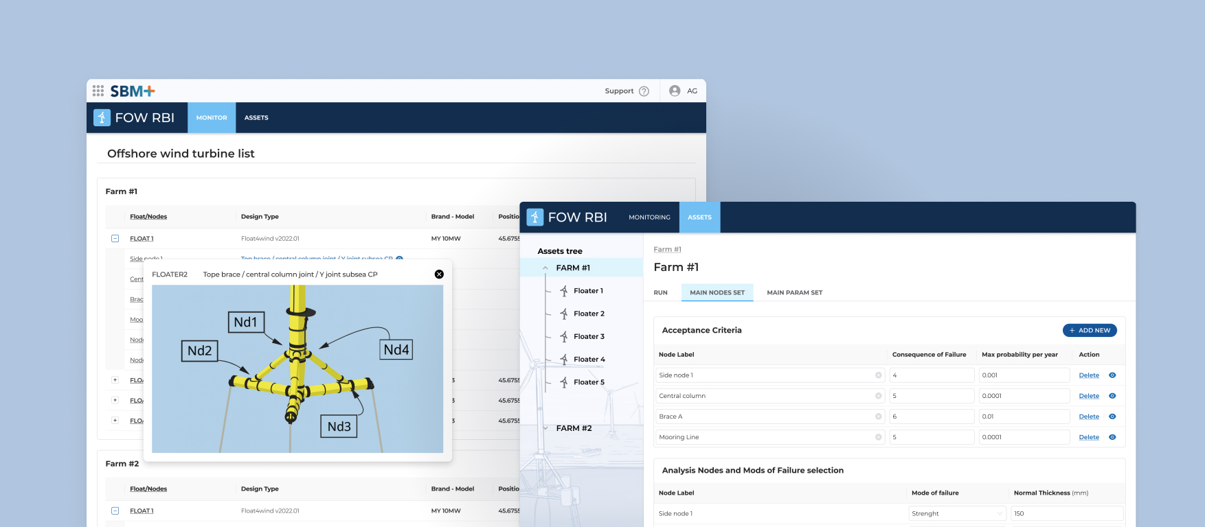Collapse the FLOAT 1 row in Farm #1

115,239
